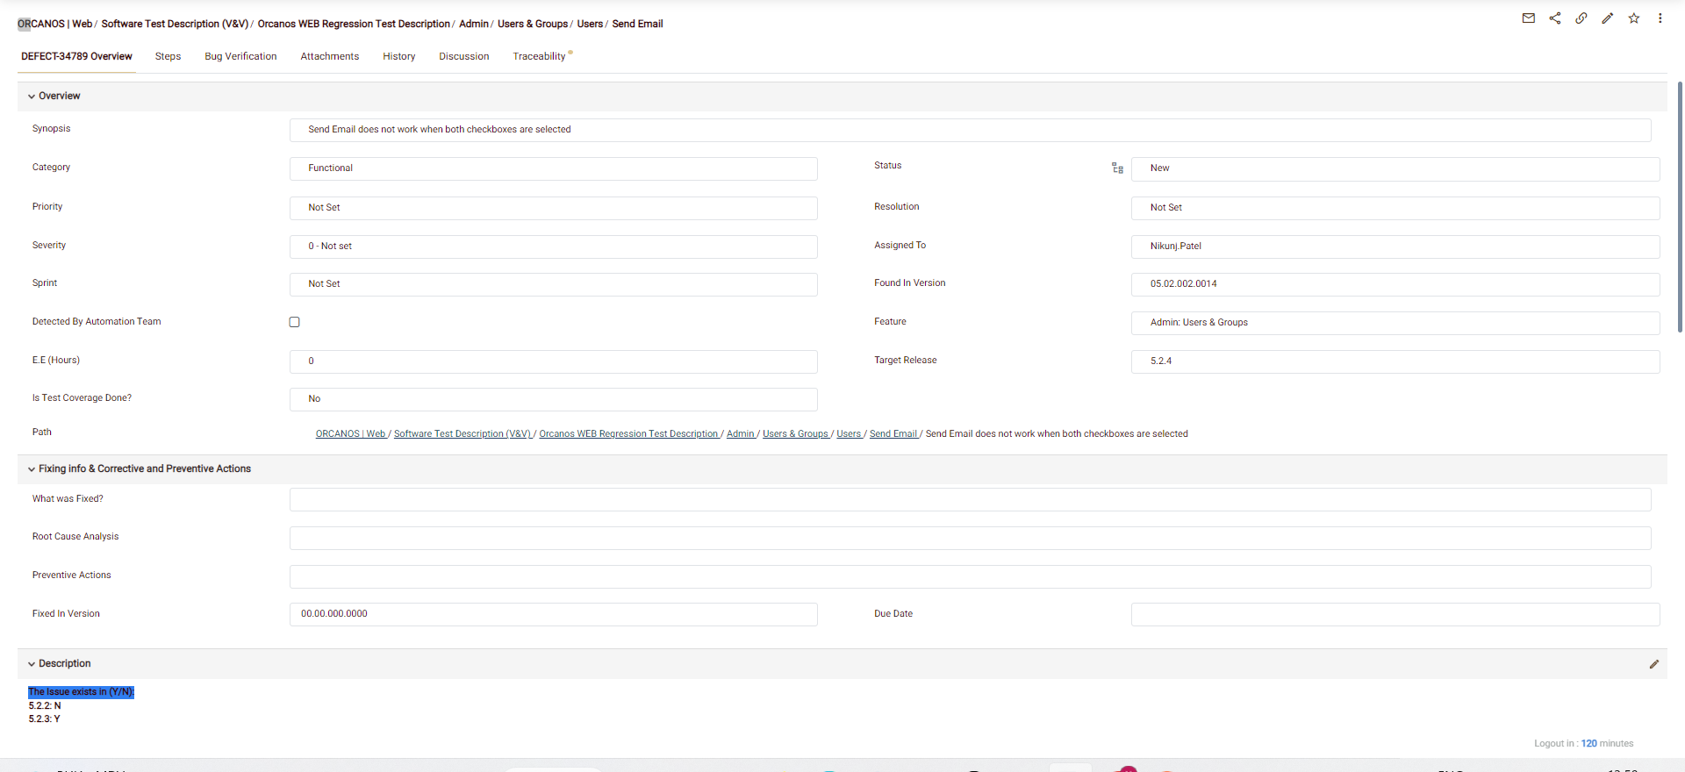Open Orcanos WEB Regression Test Description link

coord(628,434)
